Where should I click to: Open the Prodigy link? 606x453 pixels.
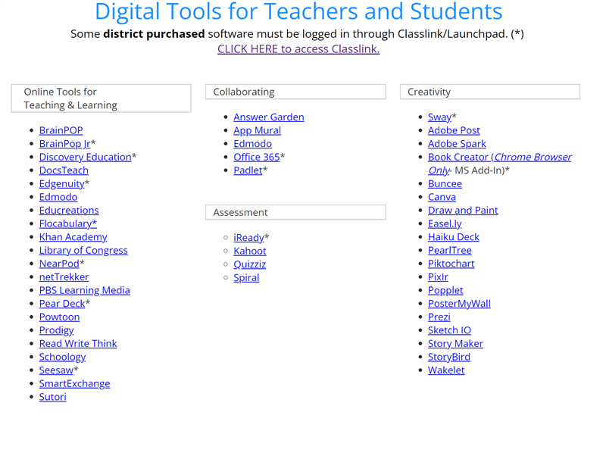[x=56, y=330]
